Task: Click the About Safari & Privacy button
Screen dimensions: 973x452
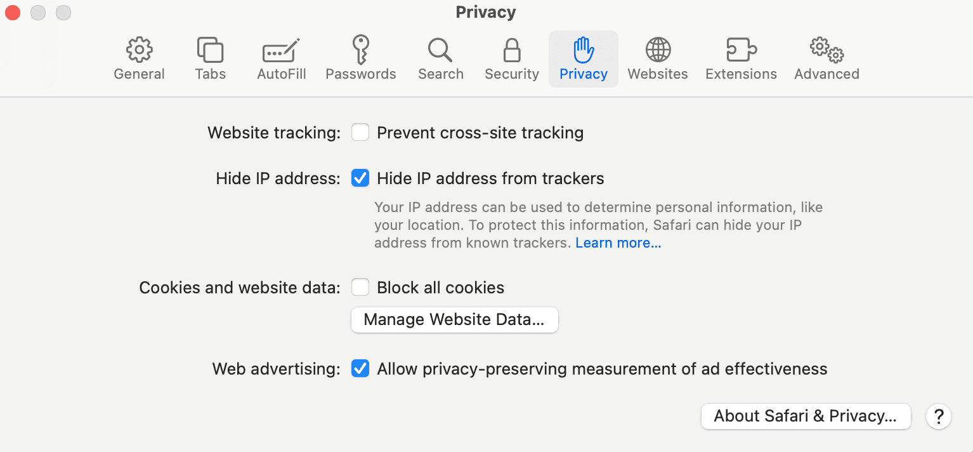Action: point(806,416)
